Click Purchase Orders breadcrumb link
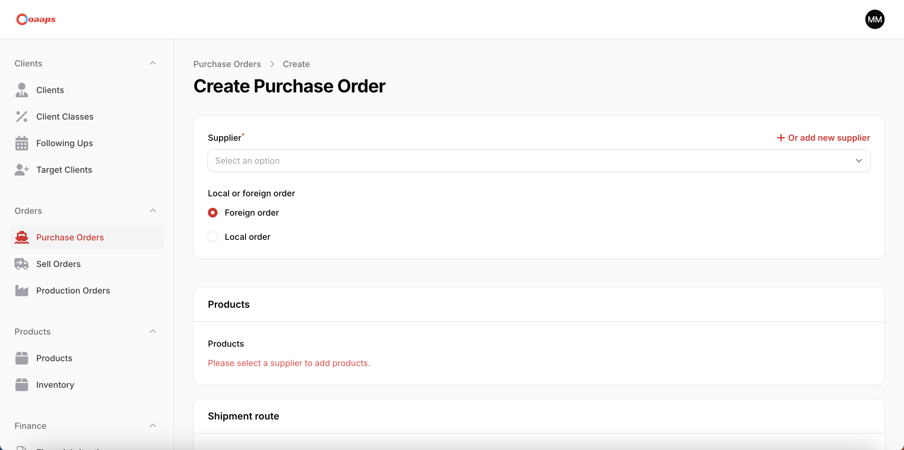The height and width of the screenshot is (450, 904). (x=227, y=64)
